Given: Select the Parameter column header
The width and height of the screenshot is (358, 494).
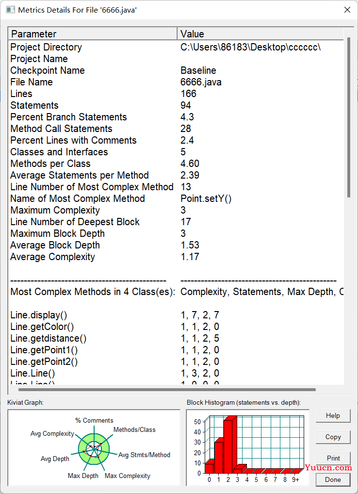Looking at the screenshot, I should pos(93,33).
